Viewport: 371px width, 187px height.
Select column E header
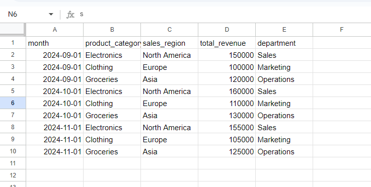click(284, 30)
